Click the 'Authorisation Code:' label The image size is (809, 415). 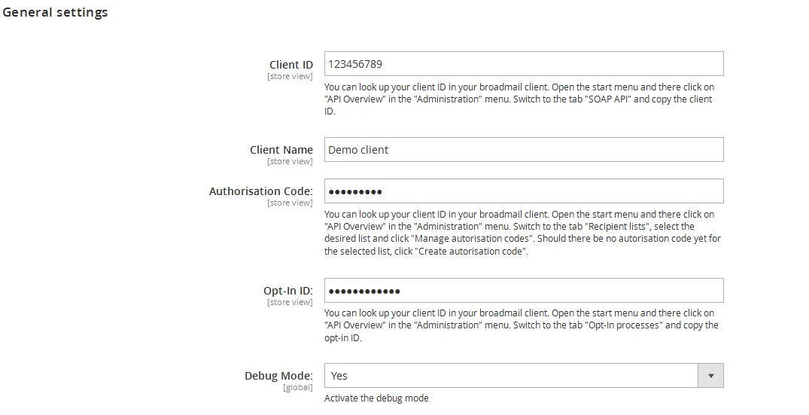click(x=260, y=191)
